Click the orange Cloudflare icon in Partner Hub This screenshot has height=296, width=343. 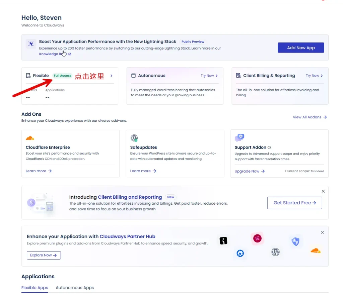click(x=316, y=251)
